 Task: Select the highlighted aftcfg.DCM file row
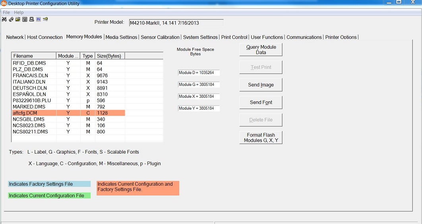[x=68, y=113]
